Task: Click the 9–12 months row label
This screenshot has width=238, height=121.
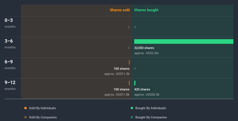Action: click(10, 85)
